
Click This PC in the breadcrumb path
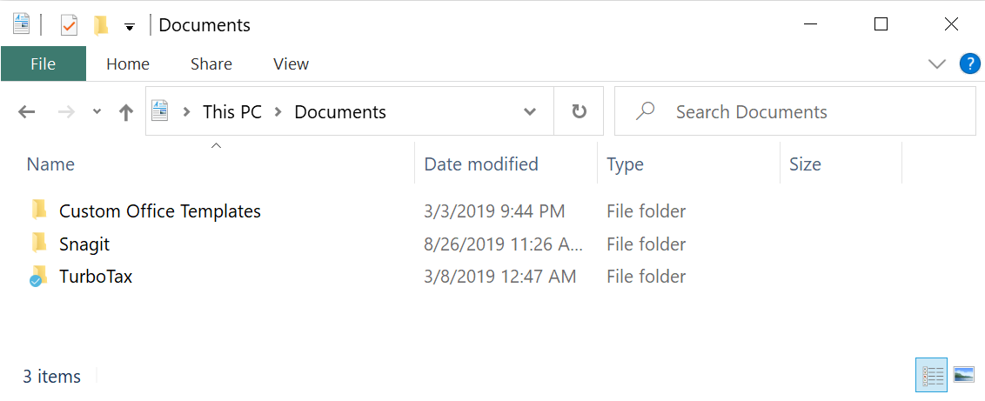231,112
